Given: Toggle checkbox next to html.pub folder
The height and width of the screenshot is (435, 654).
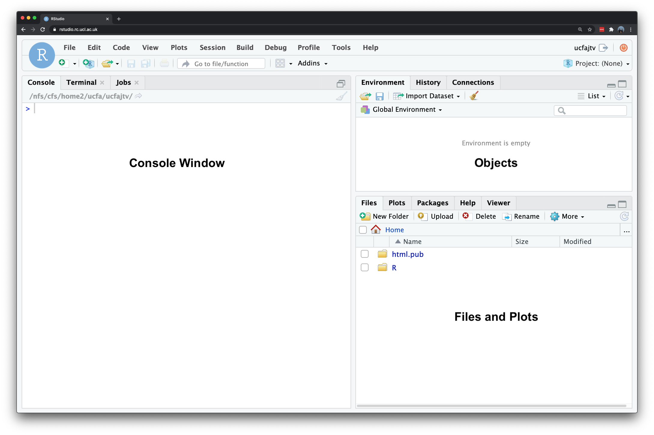Looking at the screenshot, I should pyautogui.click(x=365, y=254).
